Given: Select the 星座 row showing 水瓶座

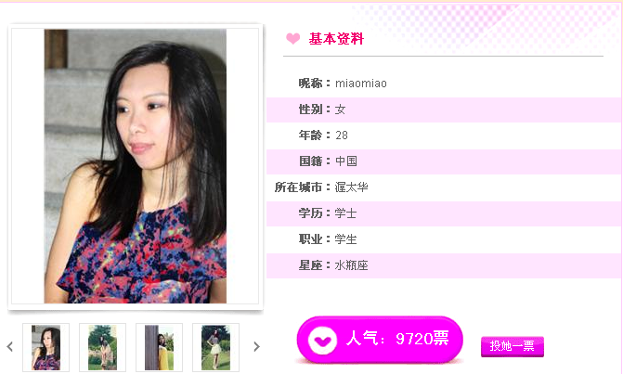Looking at the screenshot, I should click(x=444, y=265).
